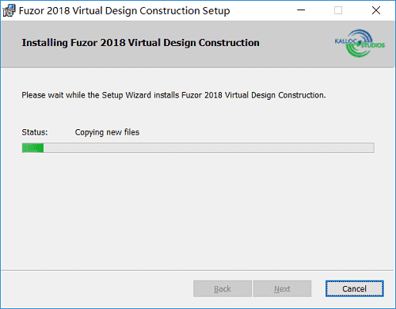396x309 pixels.
Task: Click the "Status:" label
Action: [x=35, y=132]
